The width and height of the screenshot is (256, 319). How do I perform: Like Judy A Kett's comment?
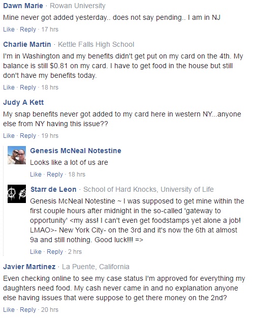(x=9, y=136)
